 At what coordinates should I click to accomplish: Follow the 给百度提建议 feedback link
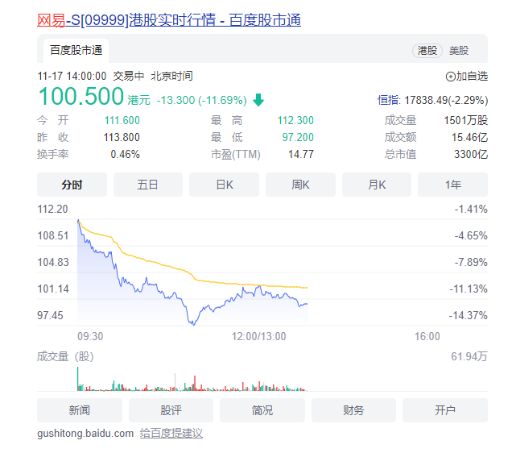171,434
